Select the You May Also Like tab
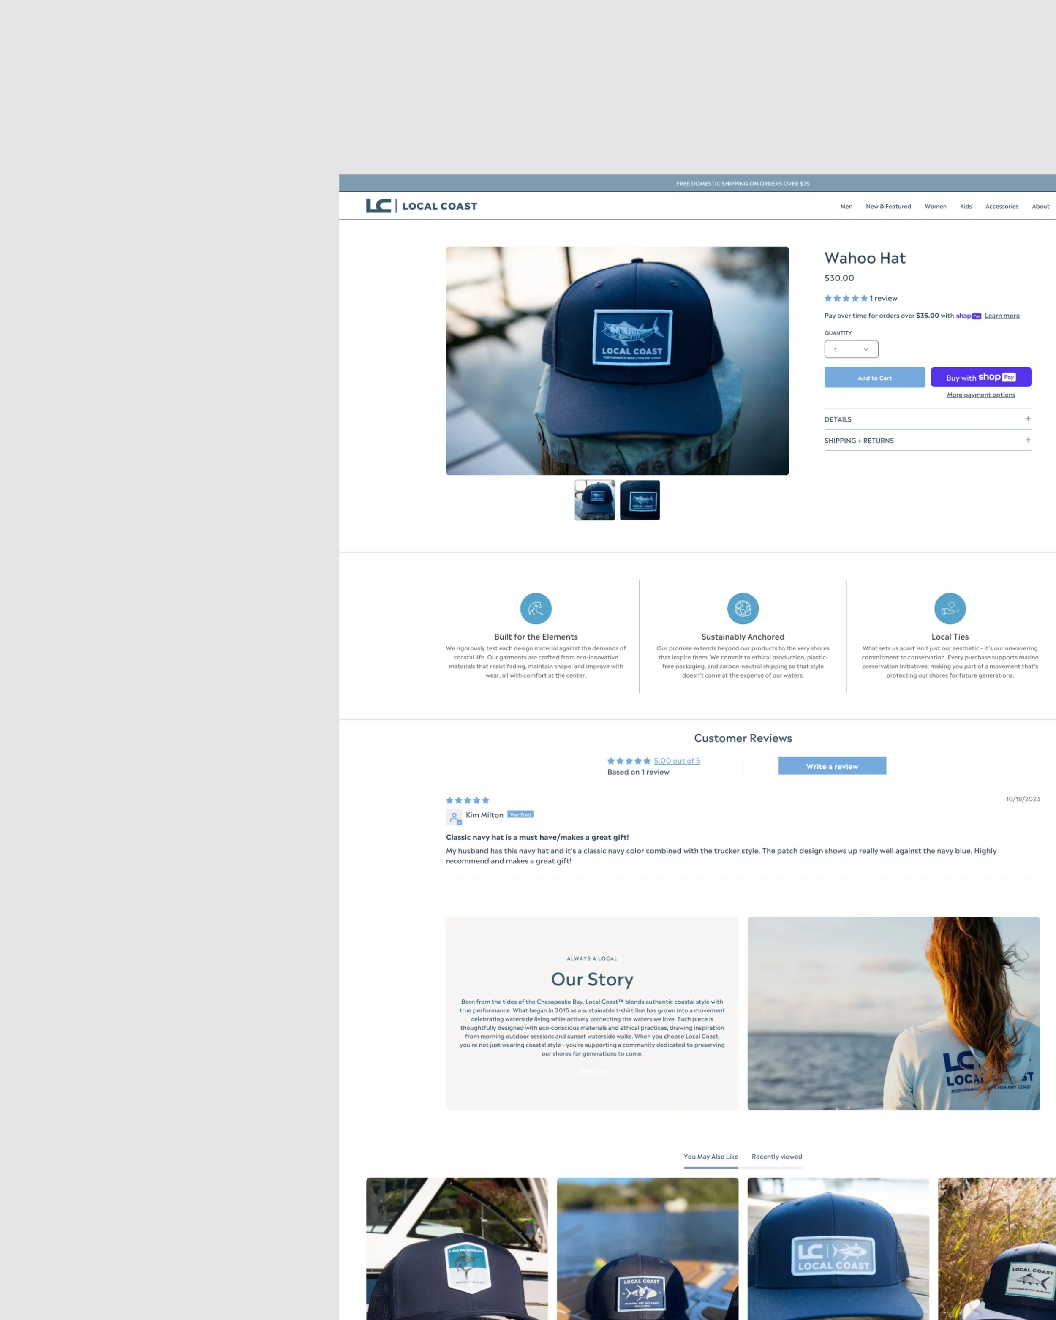This screenshot has width=1056, height=1320. point(710,1157)
